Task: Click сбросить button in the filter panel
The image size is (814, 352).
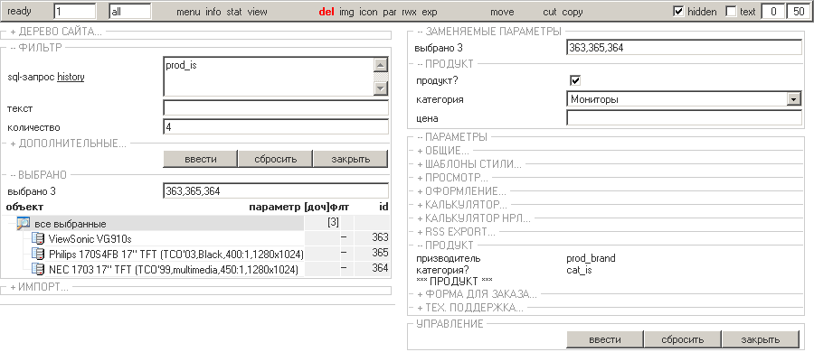Action: coord(276,159)
